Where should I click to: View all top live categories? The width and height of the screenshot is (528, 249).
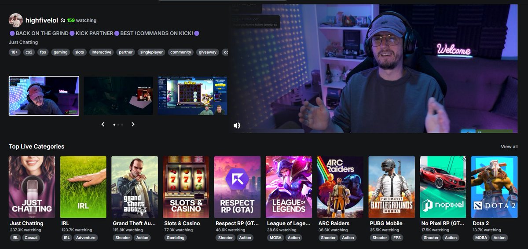pos(509,146)
